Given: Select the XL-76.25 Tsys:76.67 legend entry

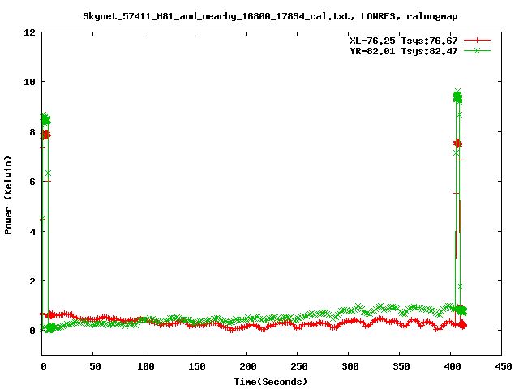Looking at the screenshot, I should tap(404, 41).
